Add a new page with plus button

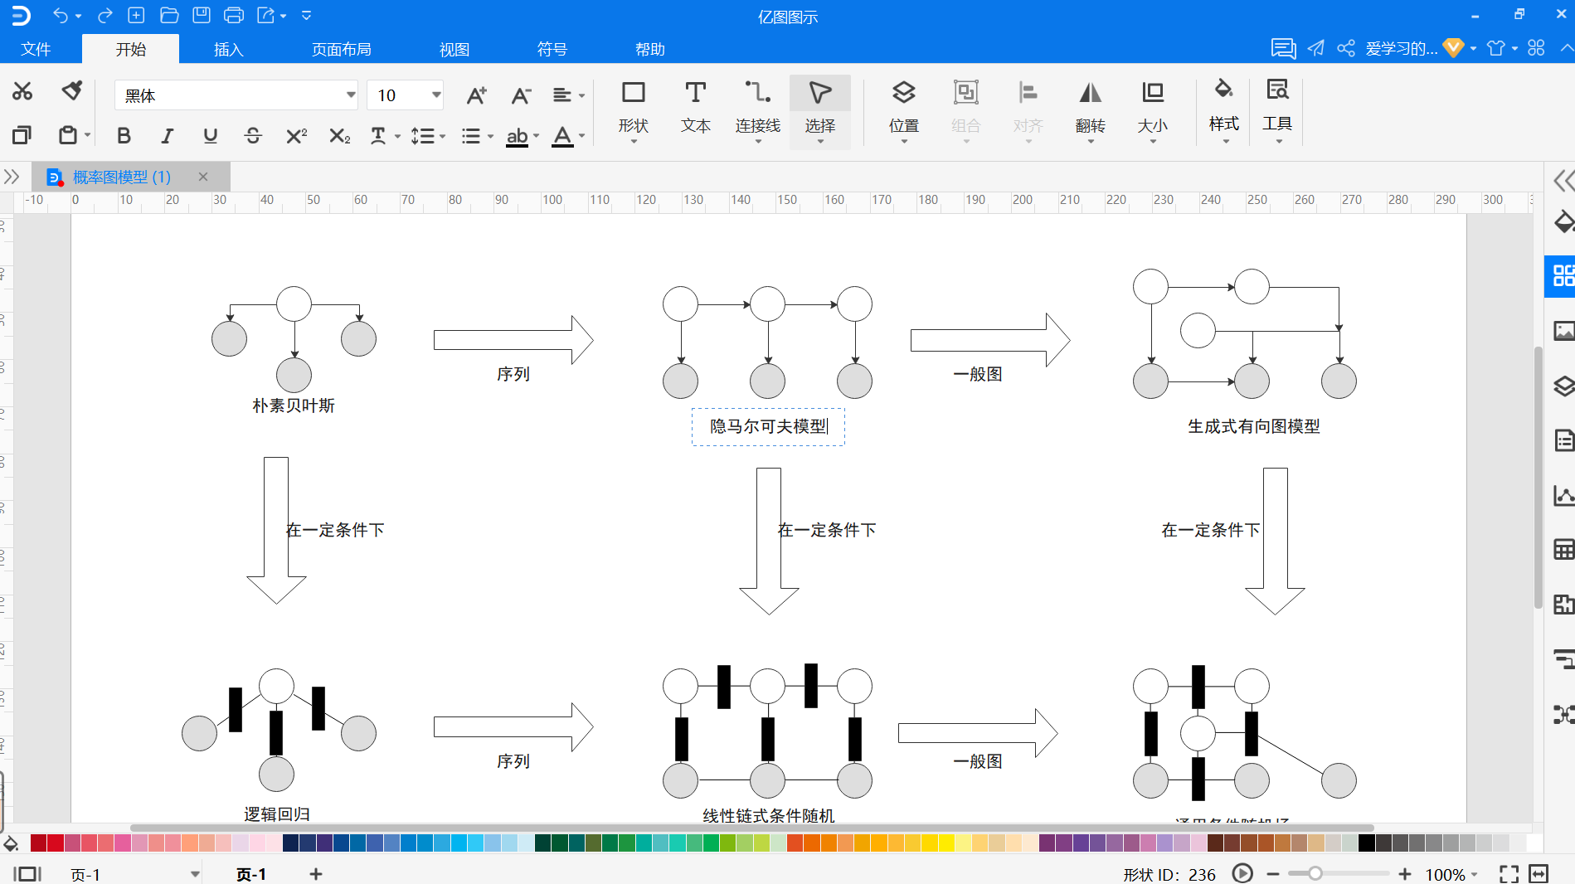point(316,873)
